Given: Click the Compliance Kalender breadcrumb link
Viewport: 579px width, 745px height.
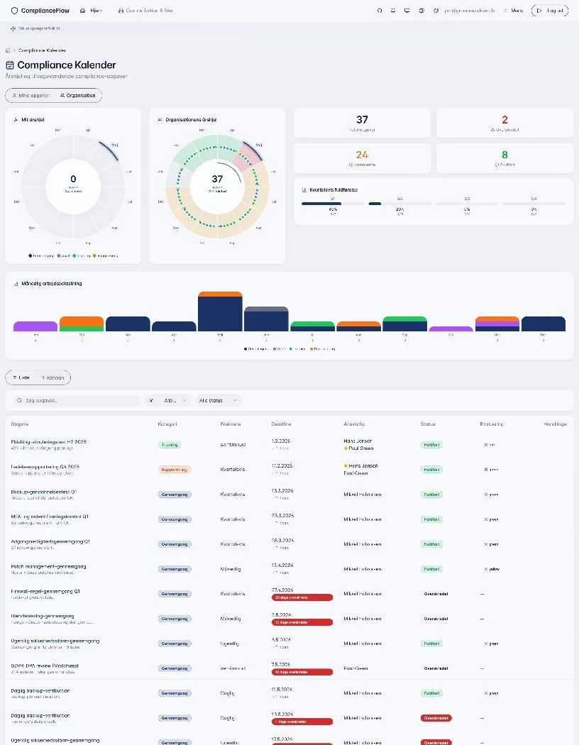Looking at the screenshot, I should pos(43,50).
